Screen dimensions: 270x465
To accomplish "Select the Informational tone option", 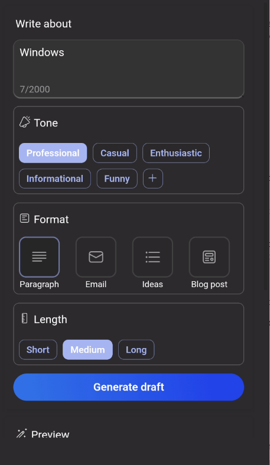I will 54,178.
